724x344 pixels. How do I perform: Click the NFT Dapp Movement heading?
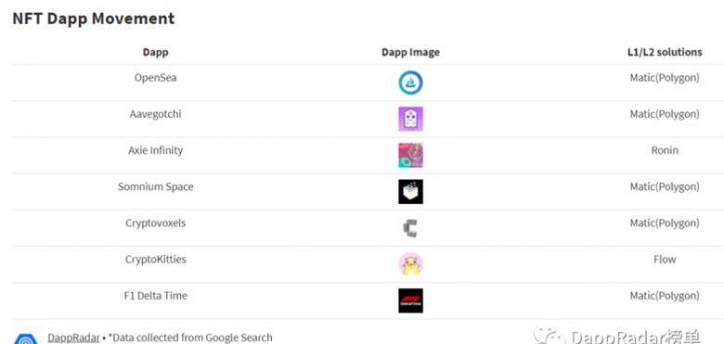coord(93,19)
